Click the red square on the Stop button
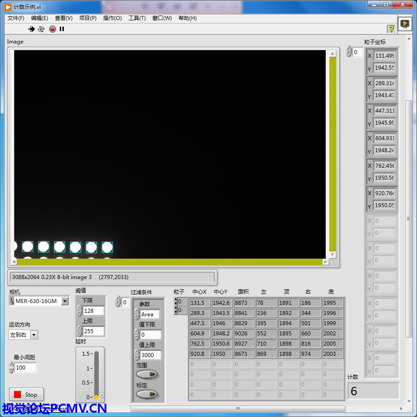This screenshot has height=417, width=417. click(17, 394)
